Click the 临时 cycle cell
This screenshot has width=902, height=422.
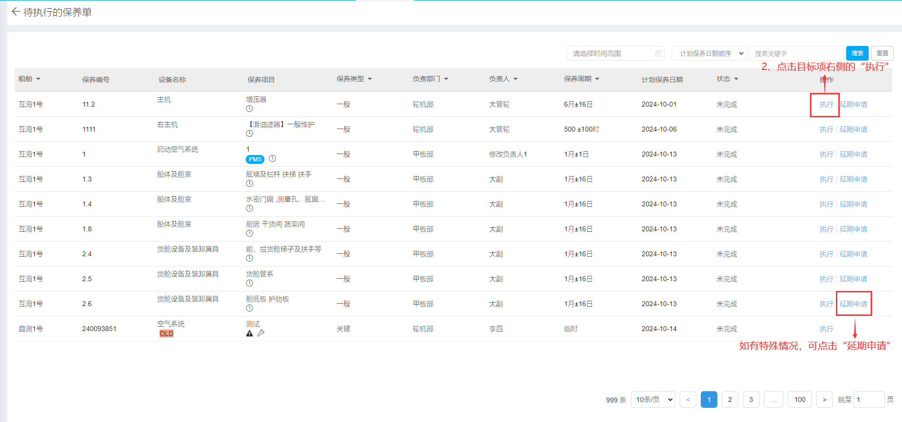click(570, 329)
